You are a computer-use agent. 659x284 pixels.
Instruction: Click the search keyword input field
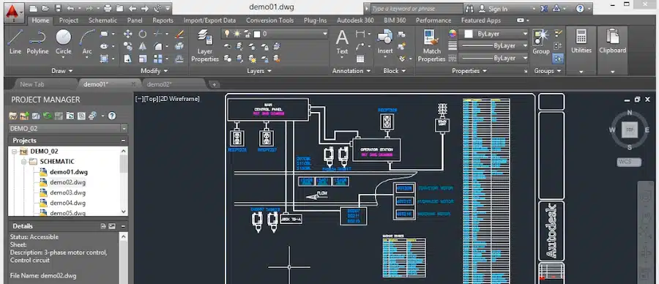[416, 8]
